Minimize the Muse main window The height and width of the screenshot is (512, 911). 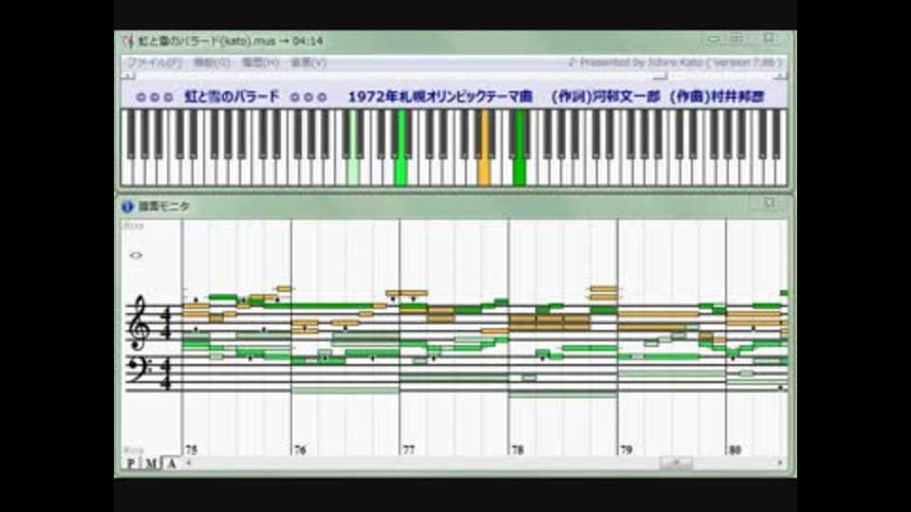[x=714, y=38]
